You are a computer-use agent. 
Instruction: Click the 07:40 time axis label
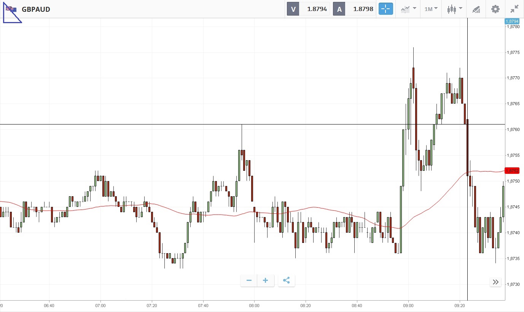click(203, 305)
